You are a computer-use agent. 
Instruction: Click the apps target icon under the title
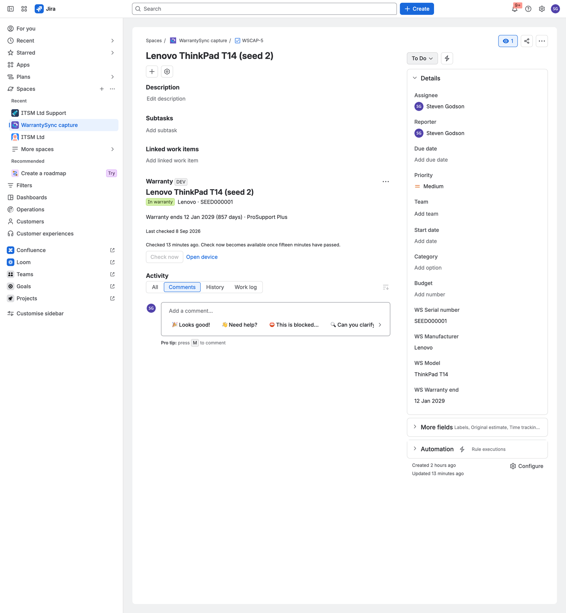coord(167,72)
